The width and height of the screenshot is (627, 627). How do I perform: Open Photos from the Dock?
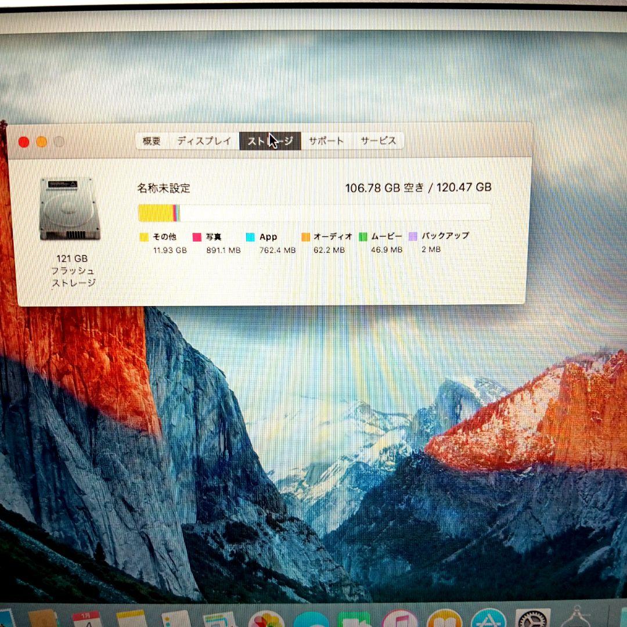(266, 619)
